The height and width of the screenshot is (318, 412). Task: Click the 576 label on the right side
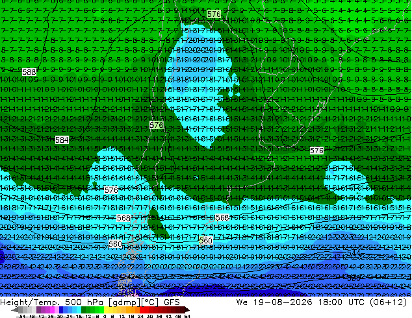[316, 151]
